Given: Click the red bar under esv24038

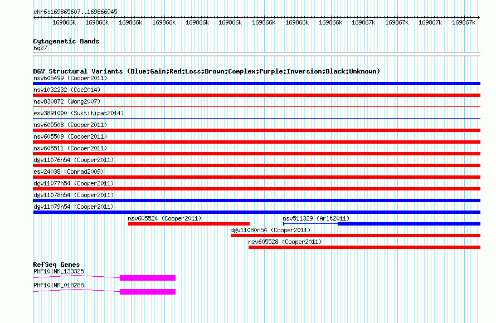Looking at the screenshot, I should pos(256,177).
